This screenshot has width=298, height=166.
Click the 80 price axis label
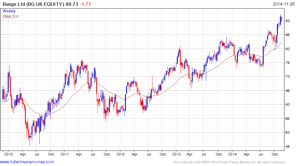pyautogui.click(x=287, y=49)
